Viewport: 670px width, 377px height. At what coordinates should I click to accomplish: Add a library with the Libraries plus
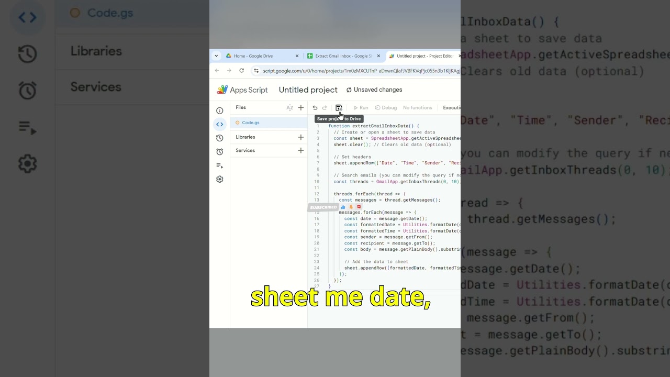click(301, 137)
